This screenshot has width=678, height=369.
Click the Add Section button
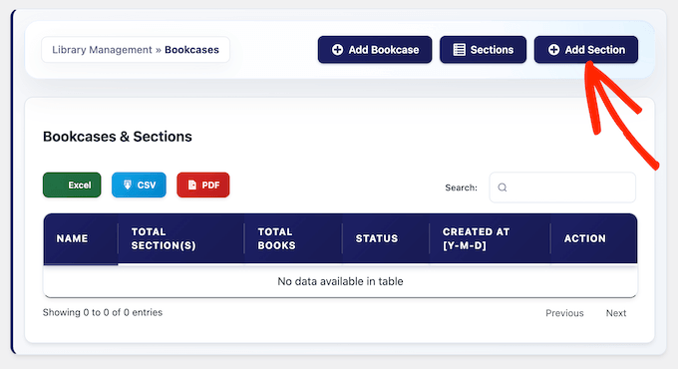[x=586, y=50]
